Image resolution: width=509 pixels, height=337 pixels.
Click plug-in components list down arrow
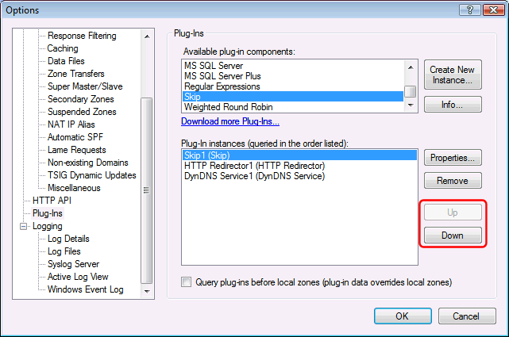point(411,105)
